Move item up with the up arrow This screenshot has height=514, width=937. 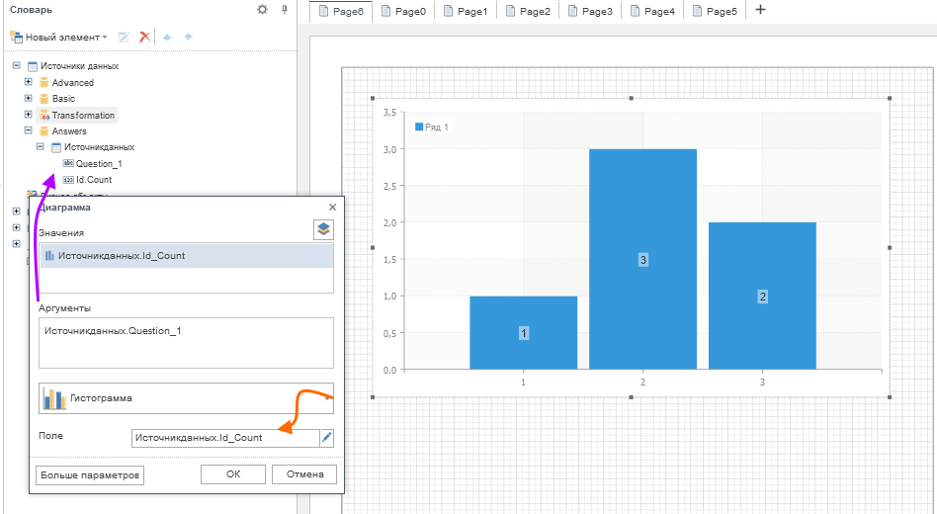[168, 37]
